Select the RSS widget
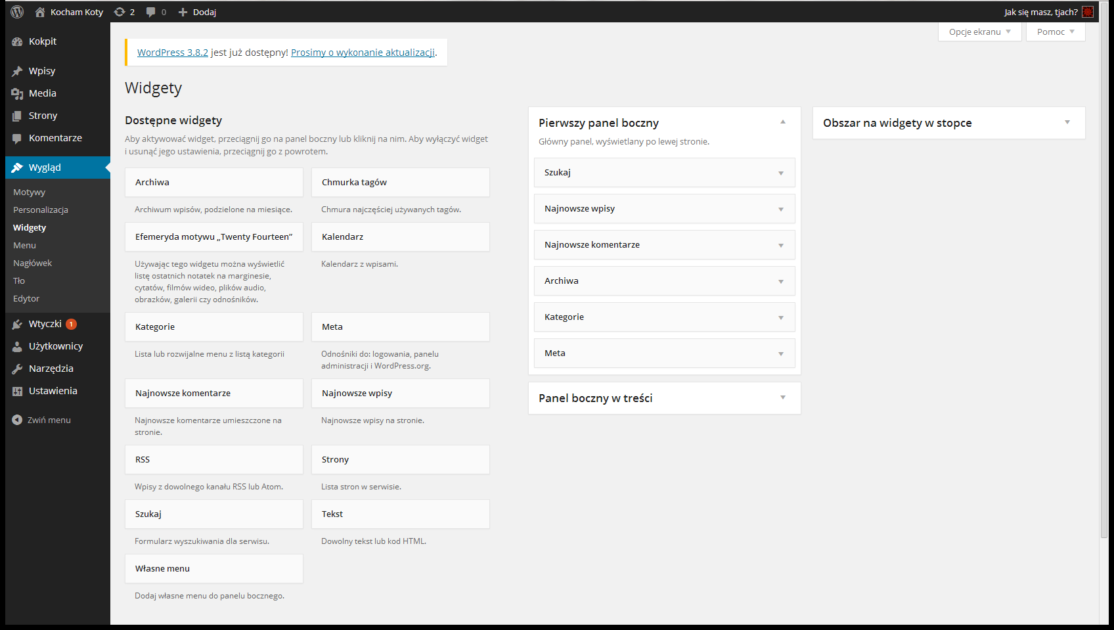Viewport: 1114px width, 630px height. 214,459
